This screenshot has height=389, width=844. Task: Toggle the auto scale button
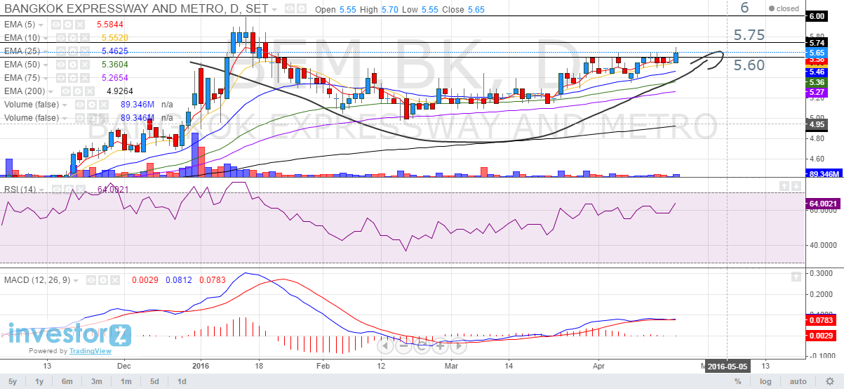pyautogui.click(x=798, y=381)
